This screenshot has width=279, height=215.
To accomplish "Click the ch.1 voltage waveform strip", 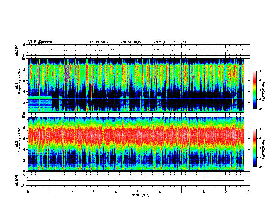I will (138, 50).
